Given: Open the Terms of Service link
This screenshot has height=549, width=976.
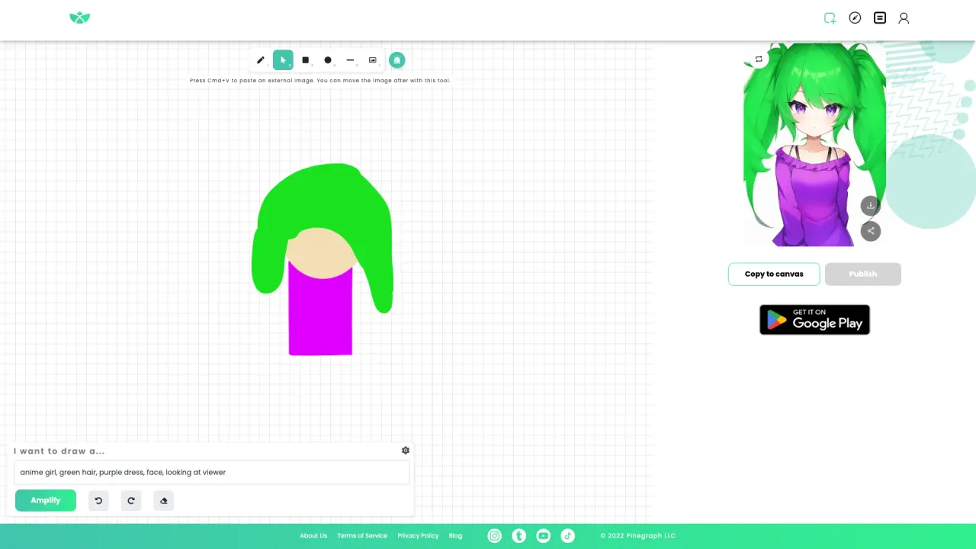Looking at the screenshot, I should point(362,536).
